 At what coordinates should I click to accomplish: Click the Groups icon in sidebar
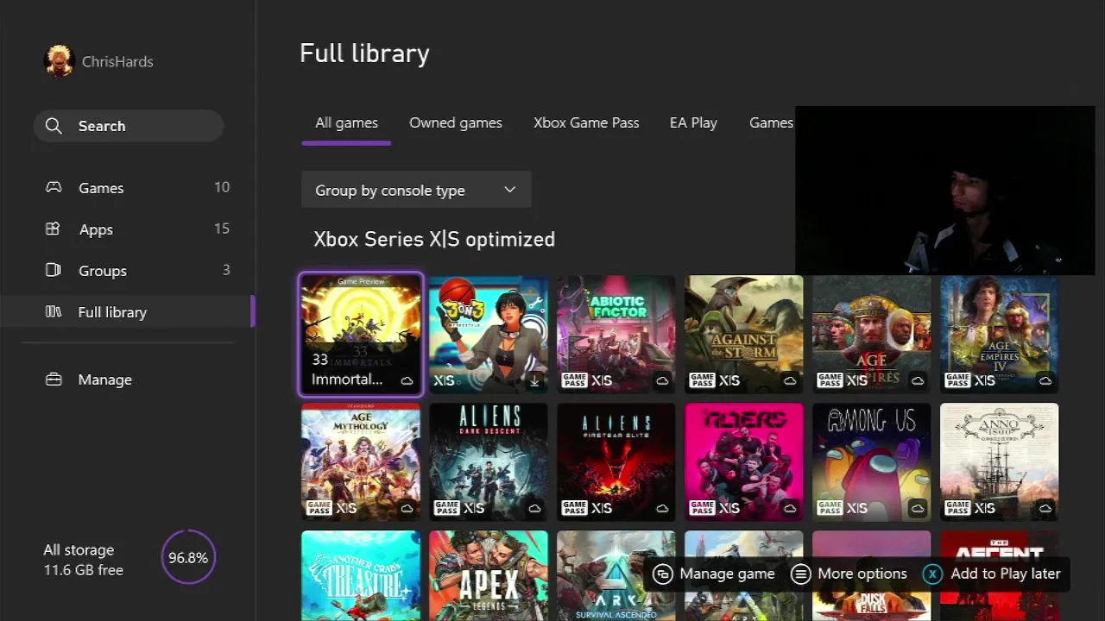coord(54,270)
